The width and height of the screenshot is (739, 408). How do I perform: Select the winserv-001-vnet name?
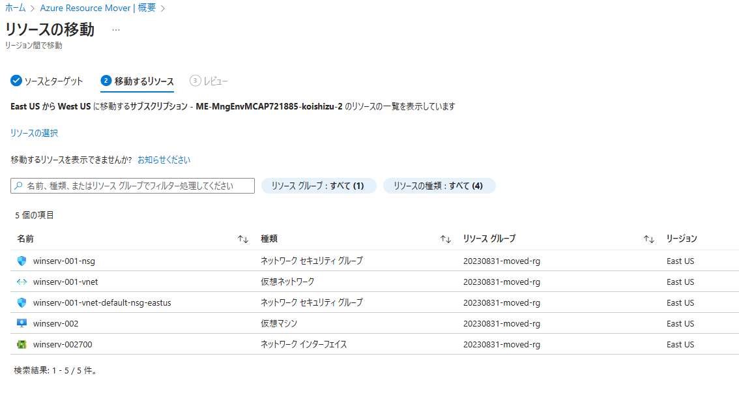pos(66,282)
